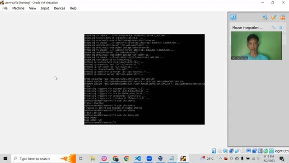This screenshot has height=163, width=289.
Task: Open the Devices menu
Action: click(x=59, y=8)
